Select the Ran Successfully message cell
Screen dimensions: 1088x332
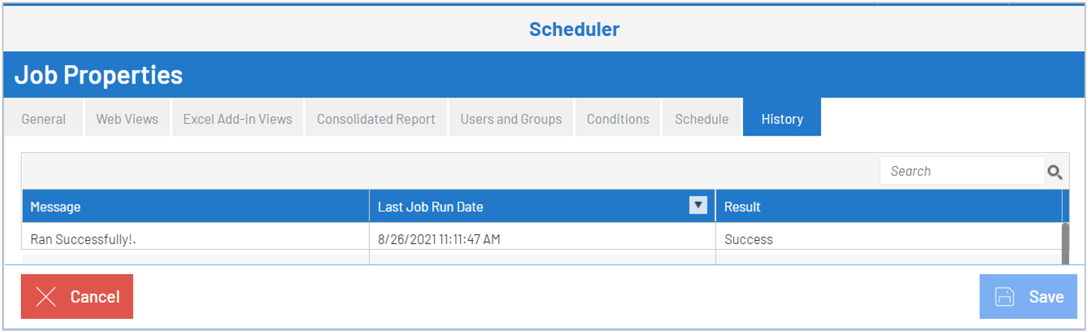click(x=83, y=239)
